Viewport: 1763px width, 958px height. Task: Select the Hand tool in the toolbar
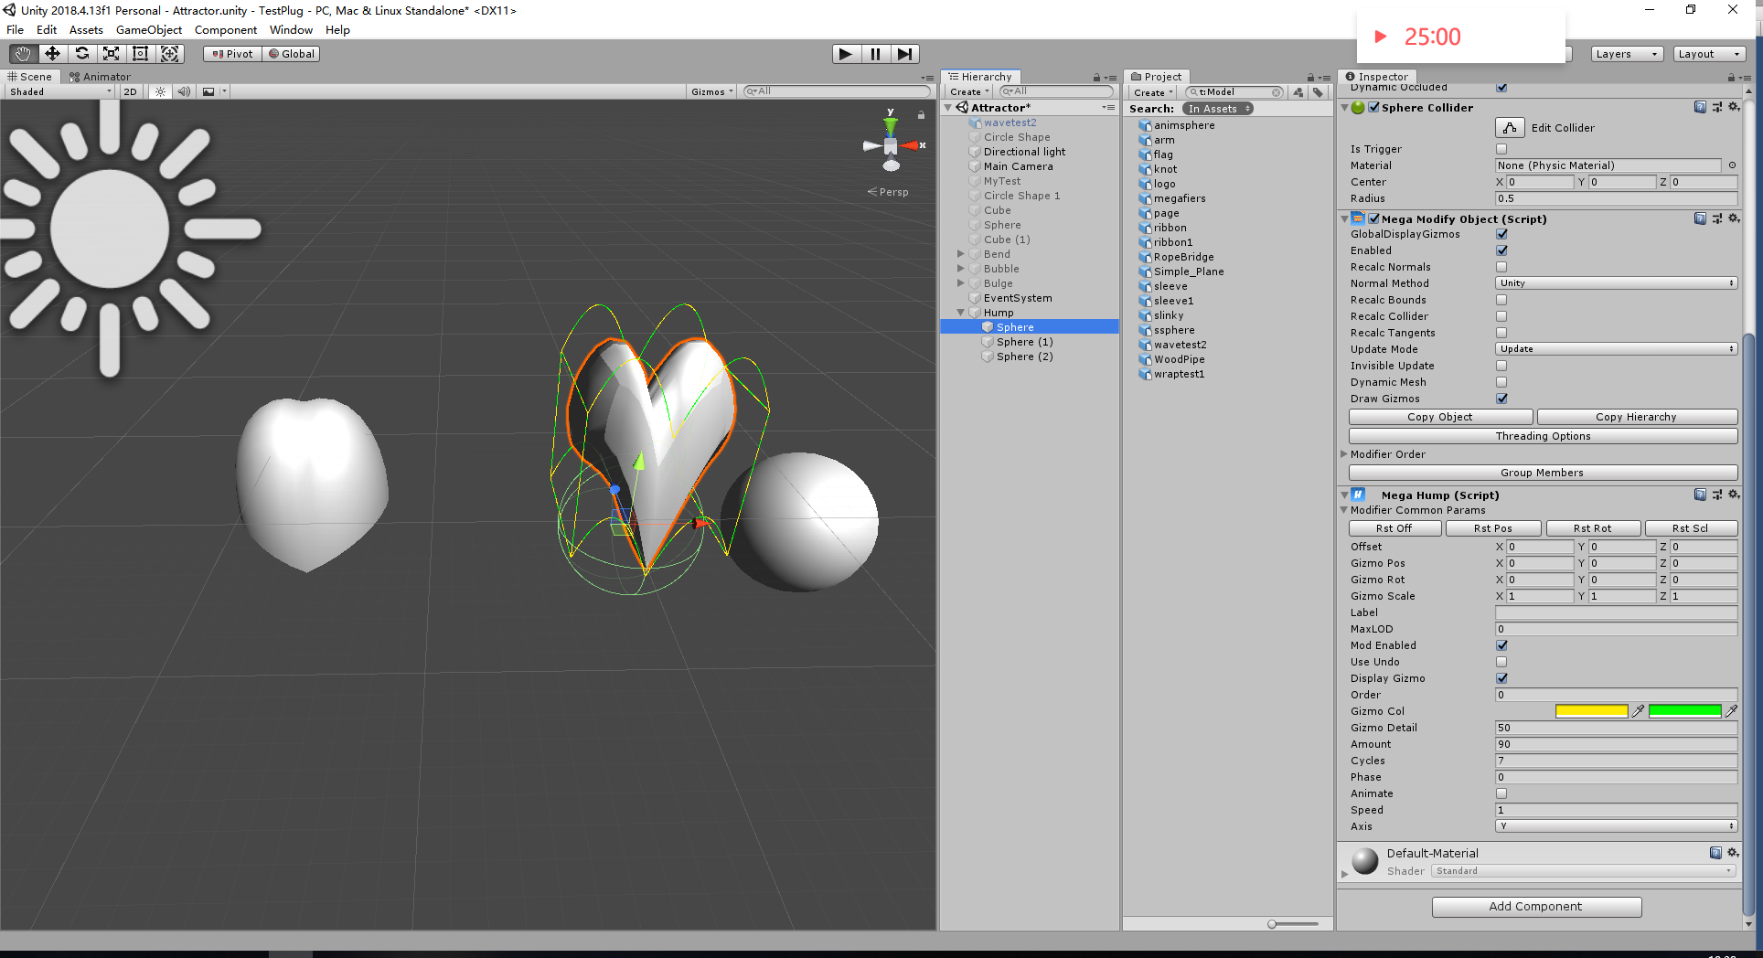point(23,54)
